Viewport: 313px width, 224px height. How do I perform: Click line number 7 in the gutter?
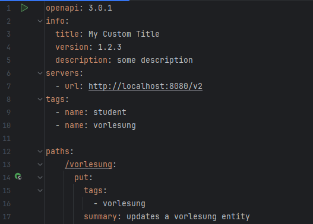8,86
